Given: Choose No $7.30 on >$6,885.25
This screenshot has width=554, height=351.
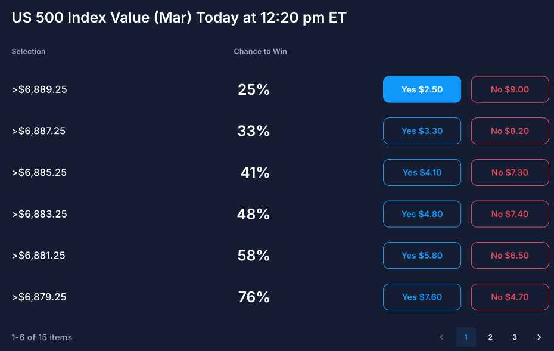Looking at the screenshot, I should pyautogui.click(x=510, y=172).
